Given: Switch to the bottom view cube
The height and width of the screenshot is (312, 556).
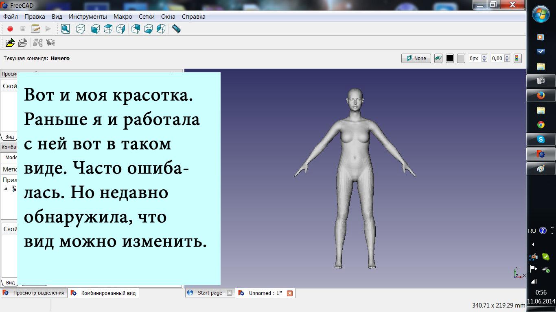Looking at the screenshot, I should [149, 29].
